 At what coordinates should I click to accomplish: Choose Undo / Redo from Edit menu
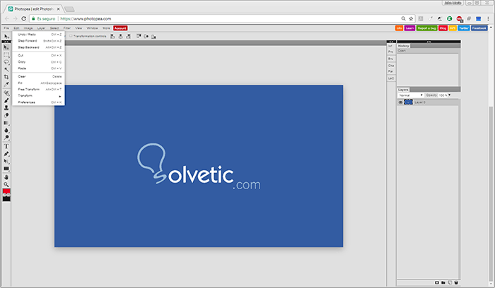pyautogui.click(x=38, y=35)
